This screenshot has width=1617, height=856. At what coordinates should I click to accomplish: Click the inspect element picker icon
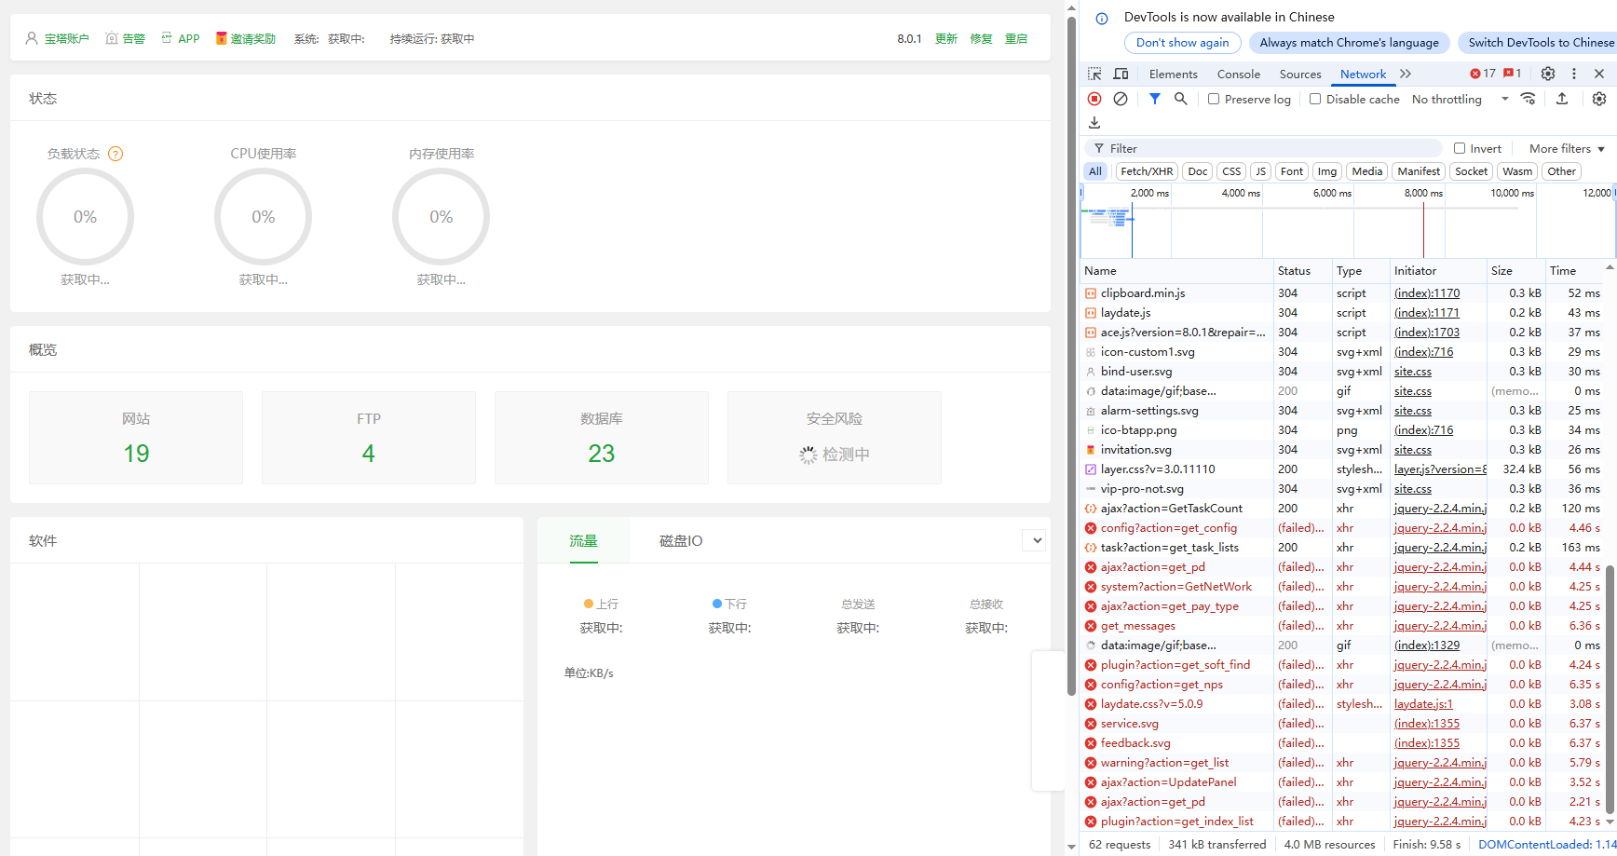(x=1094, y=74)
